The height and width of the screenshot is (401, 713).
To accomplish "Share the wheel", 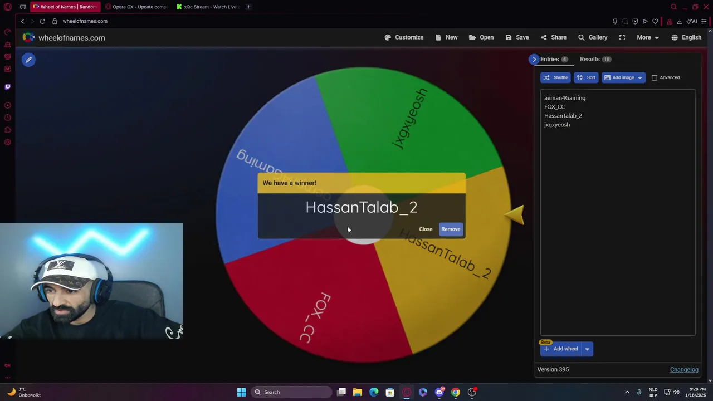I will coord(554,37).
